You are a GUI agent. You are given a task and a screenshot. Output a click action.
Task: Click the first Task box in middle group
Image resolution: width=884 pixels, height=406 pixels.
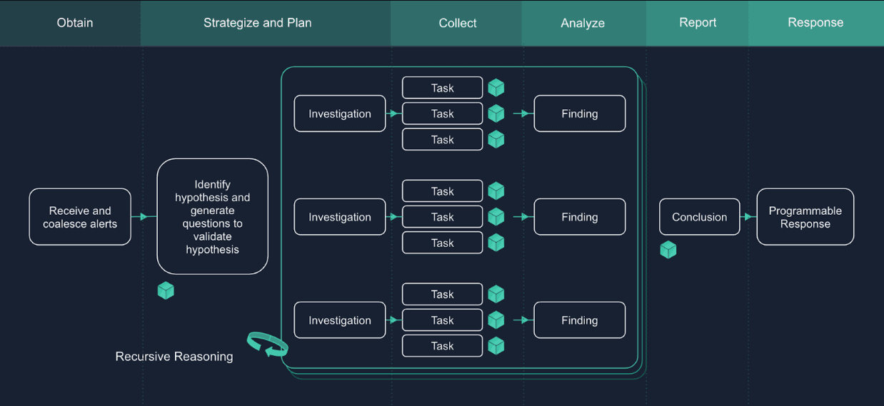(x=443, y=191)
